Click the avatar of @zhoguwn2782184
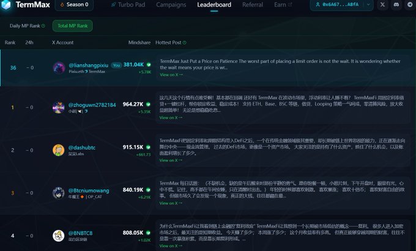 (59, 108)
